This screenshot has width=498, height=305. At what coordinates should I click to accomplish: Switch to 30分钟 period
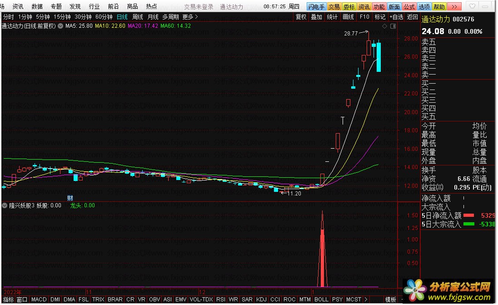83,17
